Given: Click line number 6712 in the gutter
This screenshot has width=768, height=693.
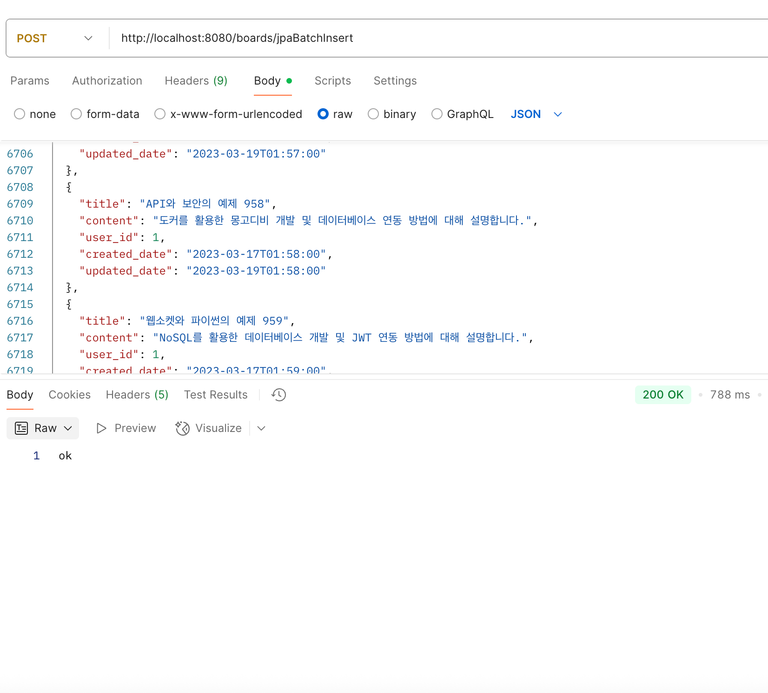Looking at the screenshot, I should pos(20,254).
